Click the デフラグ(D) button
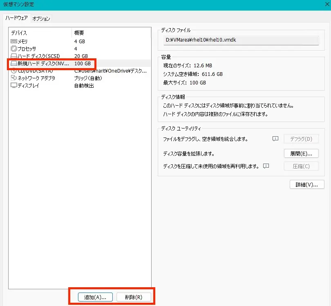The width and height of the screenshot is (331, 306). click(x=301, y=139)
